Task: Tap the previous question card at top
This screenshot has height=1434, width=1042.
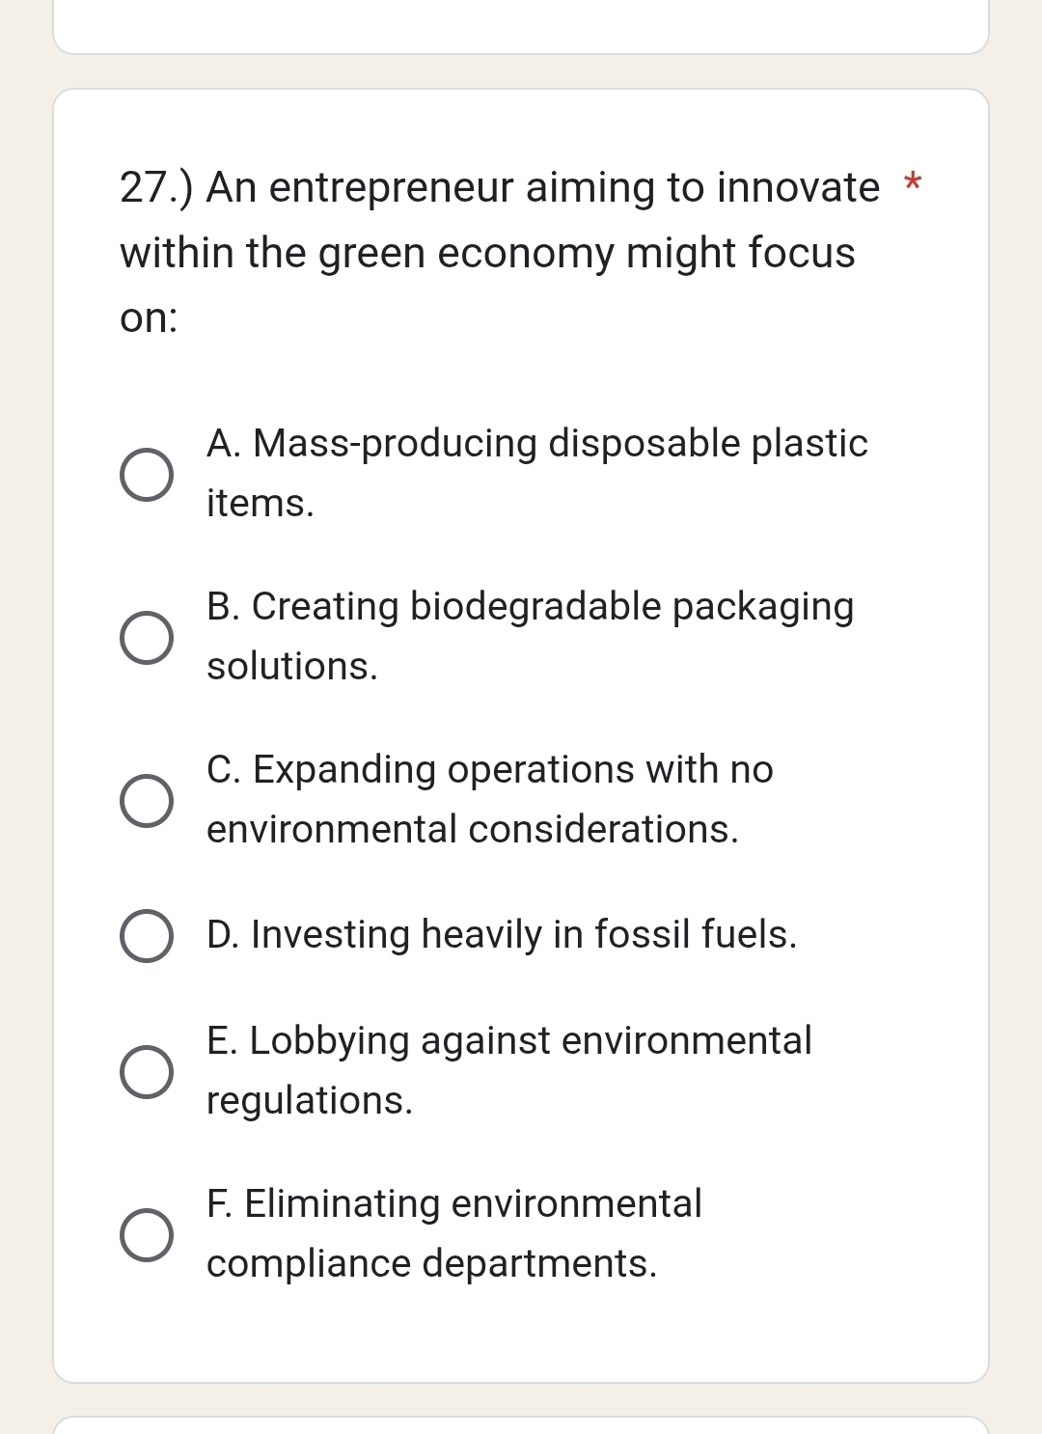Action: (521, 26)
